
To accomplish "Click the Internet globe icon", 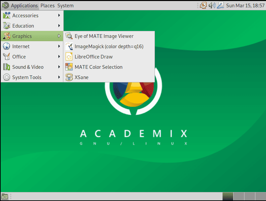I will click(x=6, y=46).
